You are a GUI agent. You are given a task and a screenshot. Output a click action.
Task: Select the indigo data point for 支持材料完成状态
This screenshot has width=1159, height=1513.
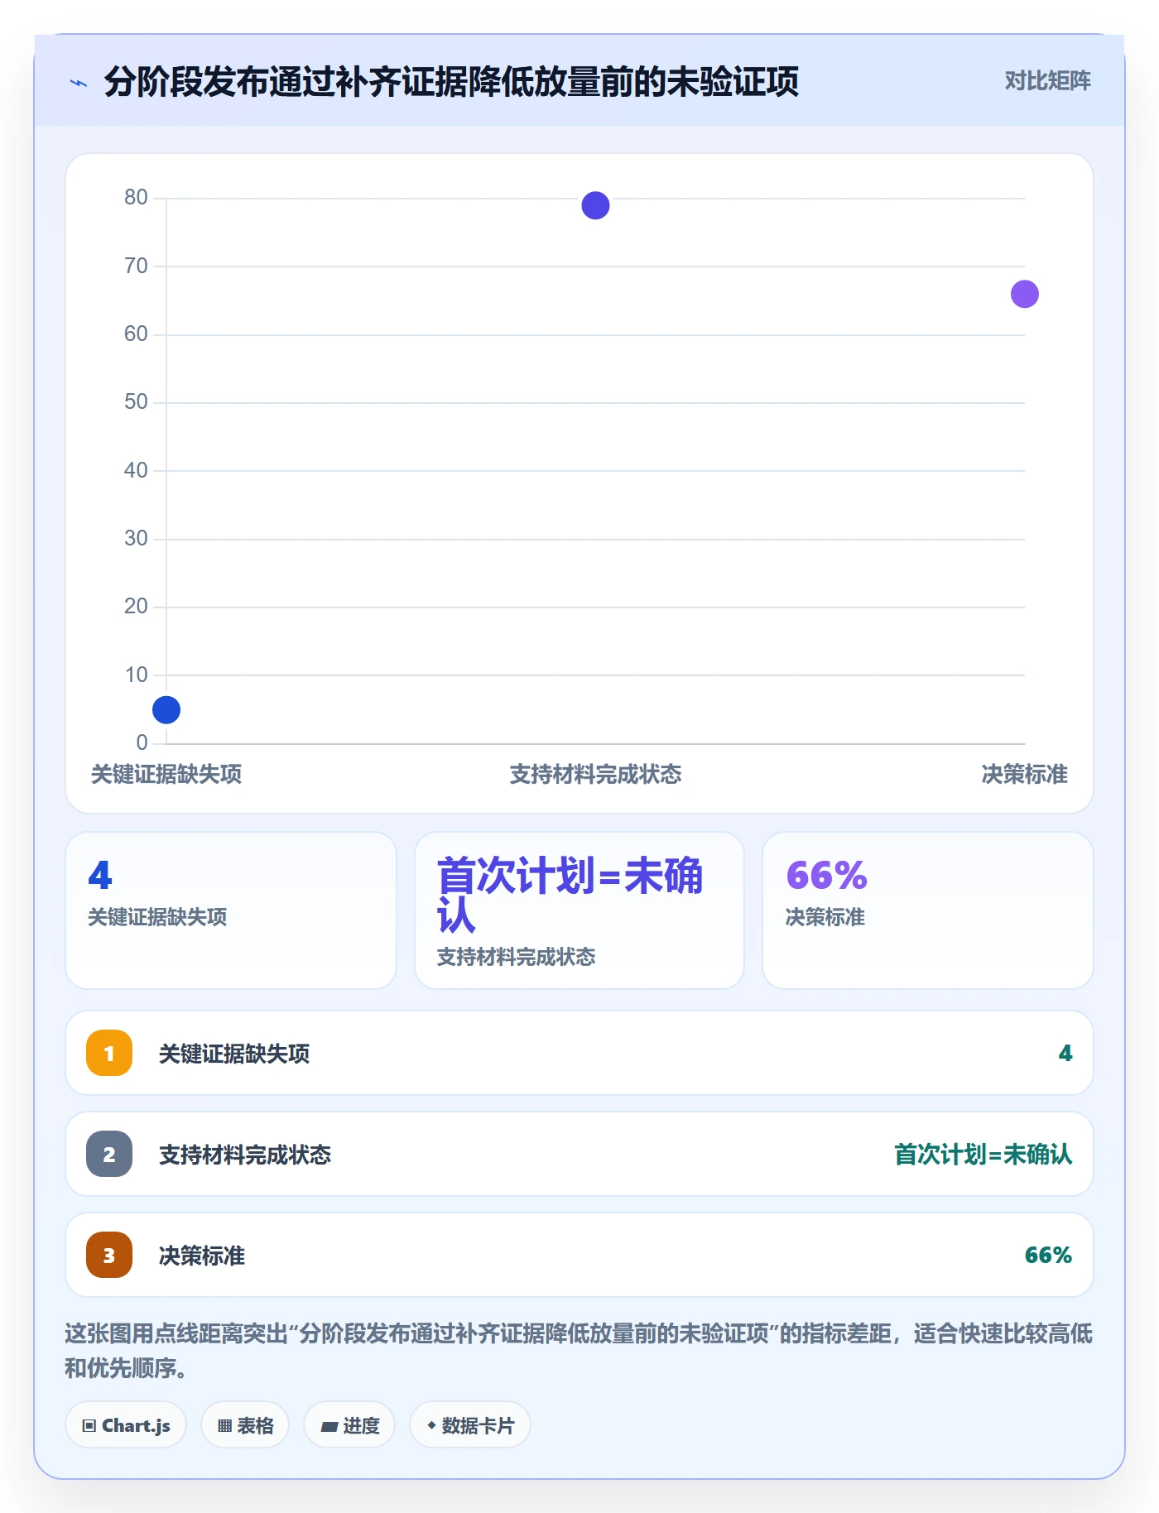(595, 205)
